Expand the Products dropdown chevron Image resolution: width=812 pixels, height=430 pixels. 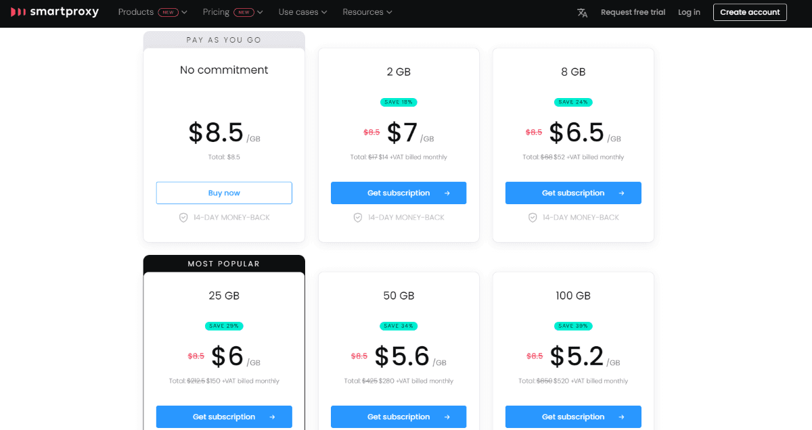pos(185,12)
